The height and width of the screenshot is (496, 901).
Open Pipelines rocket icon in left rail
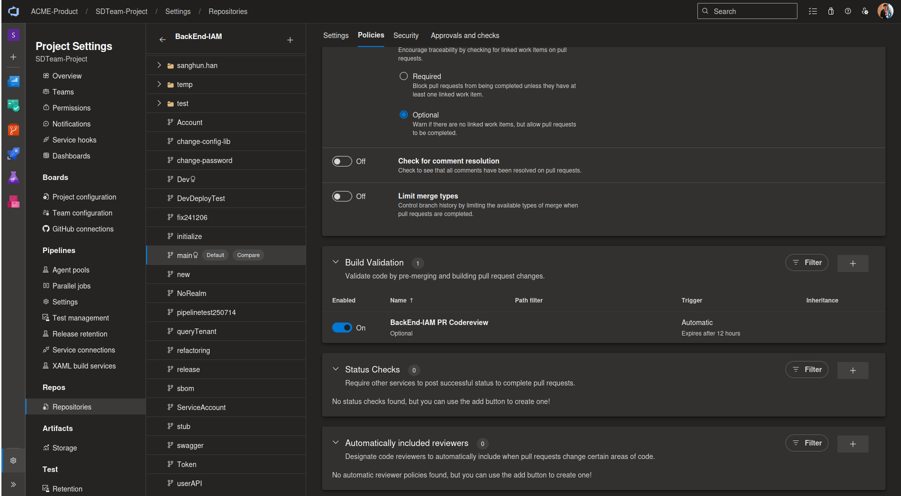pos(14,154)
